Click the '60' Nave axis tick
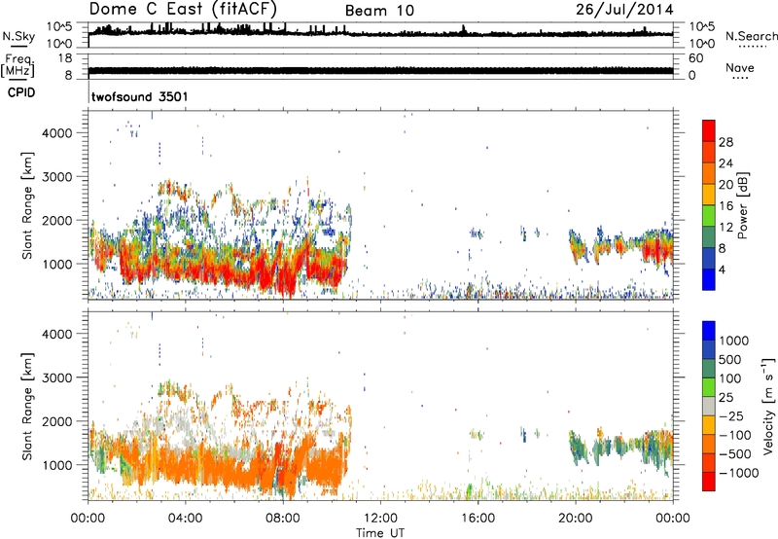Screen dimensions: 778x539 click(x=695, y=58)
